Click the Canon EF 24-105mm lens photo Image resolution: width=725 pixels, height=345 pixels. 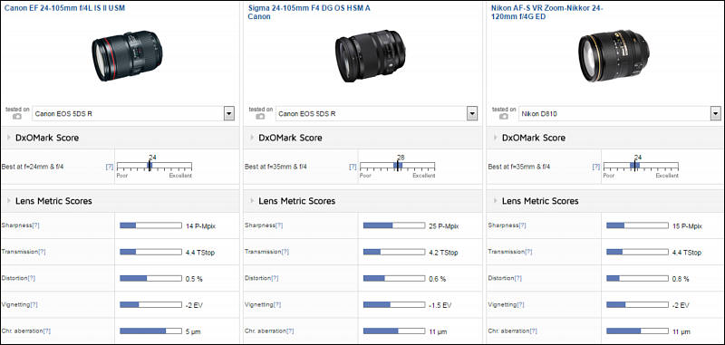127,55
